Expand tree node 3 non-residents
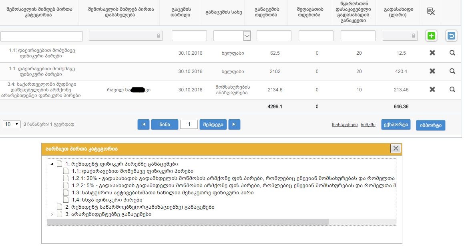The image size is (464, 249). 52,214
